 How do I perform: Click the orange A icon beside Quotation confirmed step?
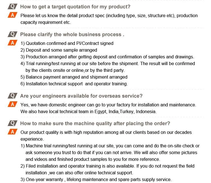point(12,43)
